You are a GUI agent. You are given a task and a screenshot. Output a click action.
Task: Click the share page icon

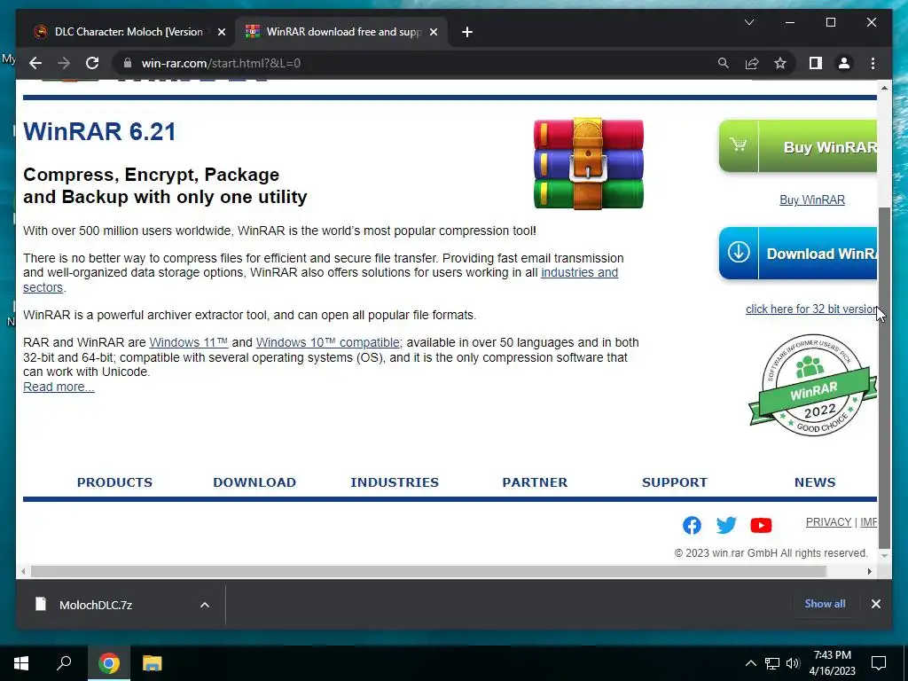(752, 63)
